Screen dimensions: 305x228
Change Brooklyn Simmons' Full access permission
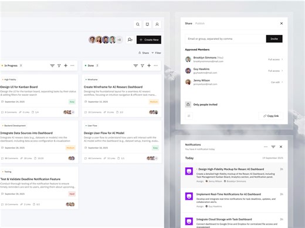coord(276,60)
